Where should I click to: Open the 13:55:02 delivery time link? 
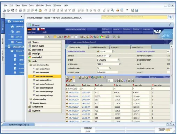point(86,96)
